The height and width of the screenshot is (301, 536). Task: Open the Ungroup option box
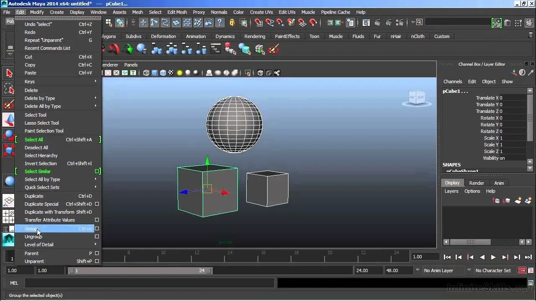[97, 237]
